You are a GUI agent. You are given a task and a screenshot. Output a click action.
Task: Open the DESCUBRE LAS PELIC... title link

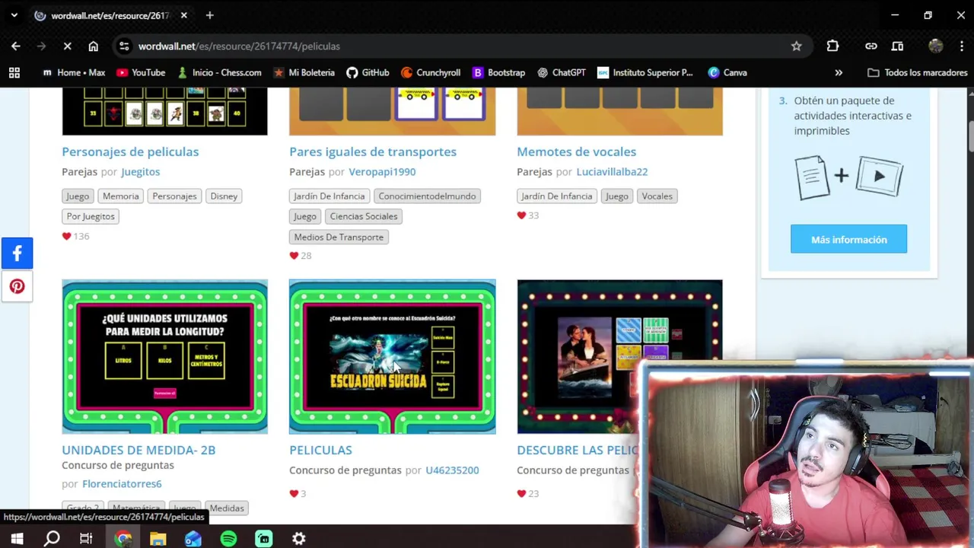[x=577, y=450]
